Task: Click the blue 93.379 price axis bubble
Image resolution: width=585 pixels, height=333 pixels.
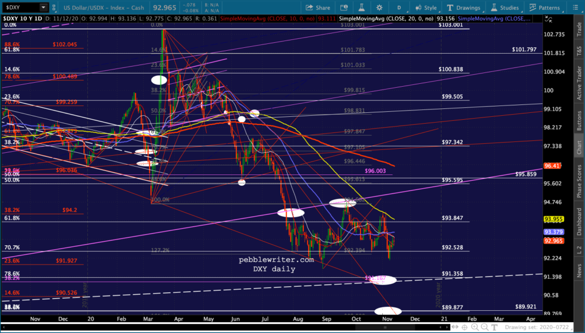Action: [x=554, y=232]
